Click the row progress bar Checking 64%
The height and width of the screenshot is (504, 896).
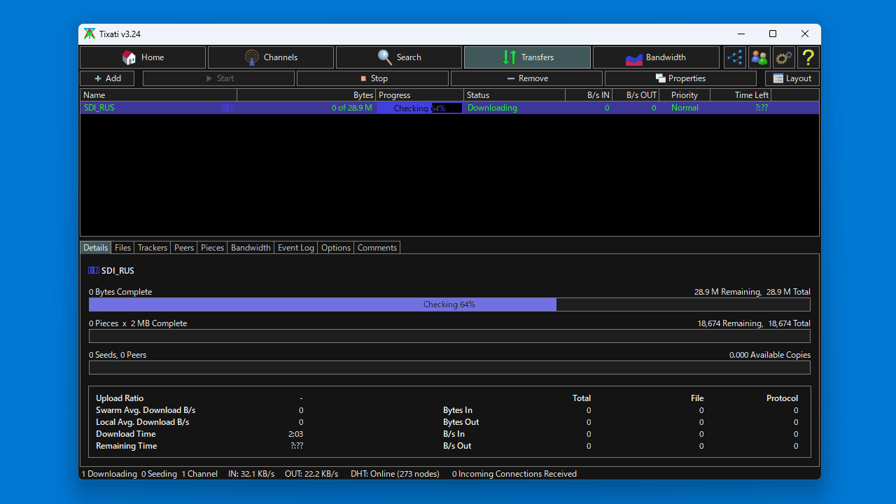(x=420, y=108)
